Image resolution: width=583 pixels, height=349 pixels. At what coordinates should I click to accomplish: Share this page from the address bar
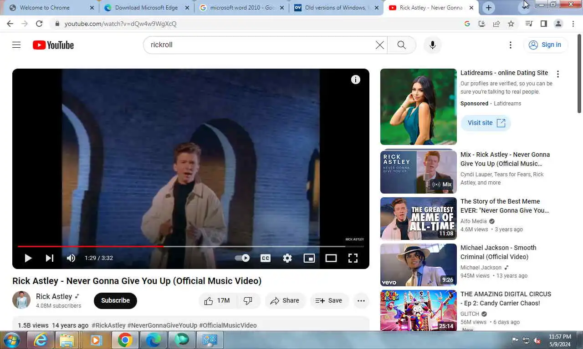point(496,24)
